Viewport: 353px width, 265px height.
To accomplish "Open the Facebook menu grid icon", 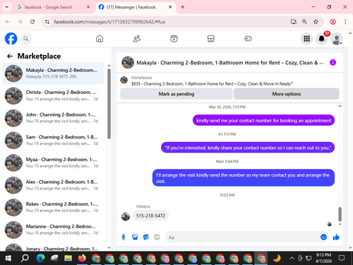I will click(x=306, y=39).
